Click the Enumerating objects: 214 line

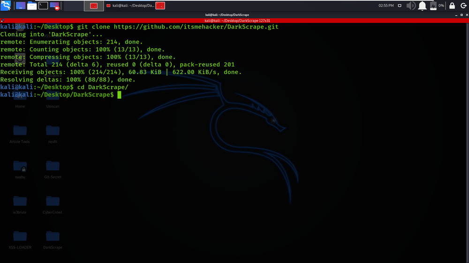pyautogui.click(x=71, y=42)
